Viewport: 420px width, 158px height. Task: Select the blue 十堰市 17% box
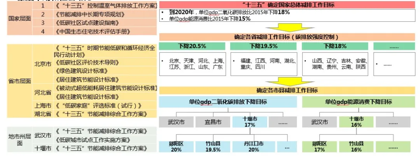[250, 122]
